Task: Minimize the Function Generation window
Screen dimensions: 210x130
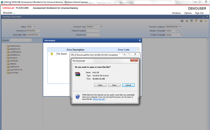Action: coord(204,17)
